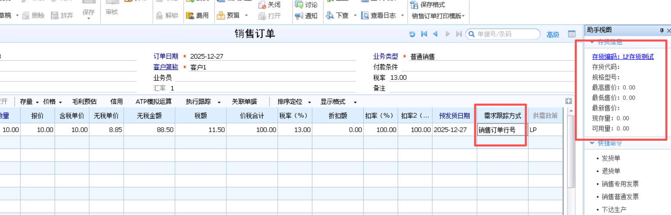
Task: Click the 费用 (expense) toolbar icon
Action: click(190, 16)
